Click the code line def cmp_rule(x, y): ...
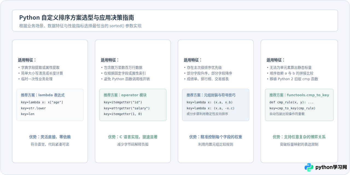This screenshot has width=350, height=175. (291, 102)
